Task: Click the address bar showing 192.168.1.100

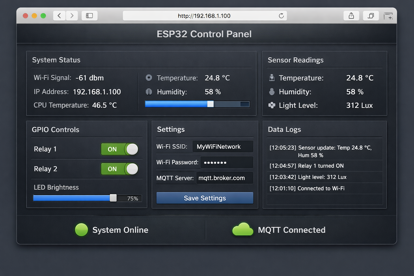Action: 205,16
